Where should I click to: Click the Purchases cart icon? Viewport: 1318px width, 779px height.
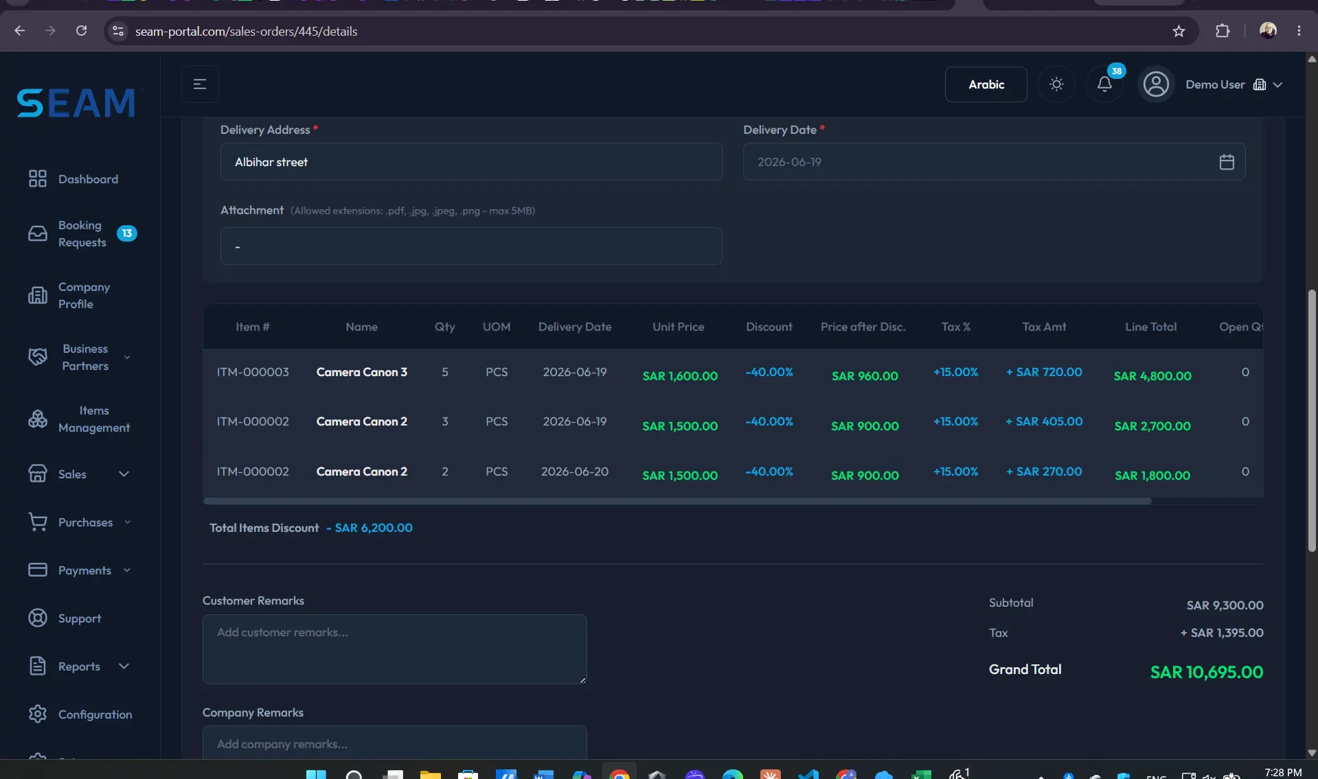pos(38,522)
